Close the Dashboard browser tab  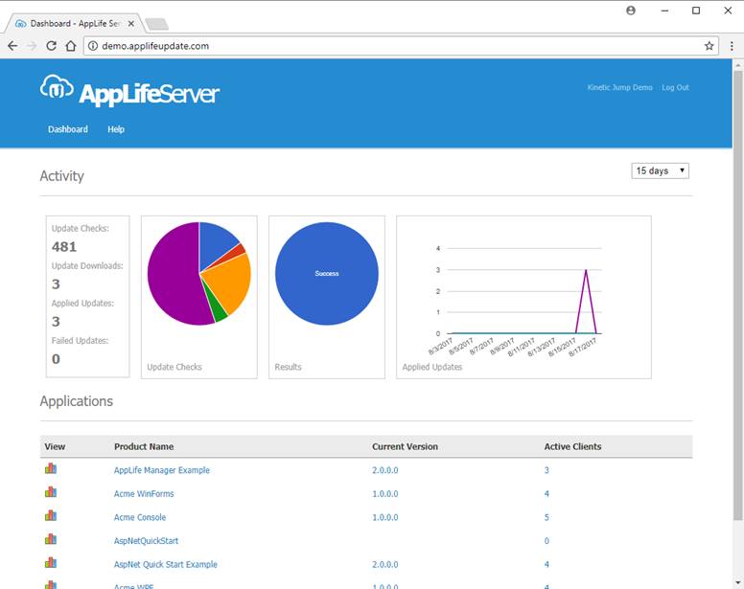tap(131, 24)
